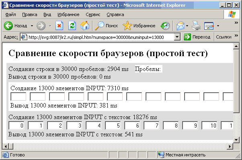Open Поиск with the magnifier icon
This screenshot has width=242, height=160.
coord(106,26)
